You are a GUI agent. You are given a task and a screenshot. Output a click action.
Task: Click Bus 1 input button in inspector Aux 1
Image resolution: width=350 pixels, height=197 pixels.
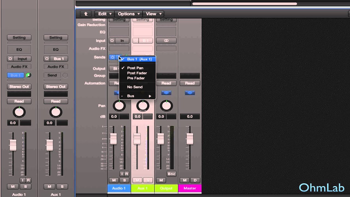pyautogui.click(x=59, y=59)
